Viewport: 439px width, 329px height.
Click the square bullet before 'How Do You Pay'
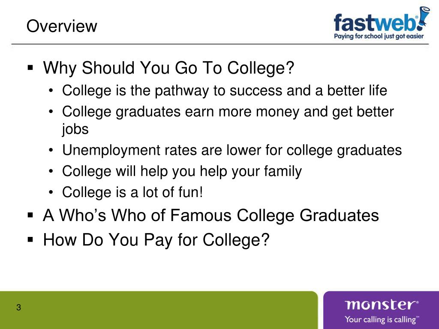click(x=30, y=240)
